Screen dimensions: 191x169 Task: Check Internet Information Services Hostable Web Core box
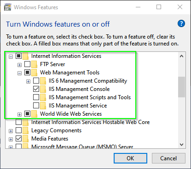(18, 122)
